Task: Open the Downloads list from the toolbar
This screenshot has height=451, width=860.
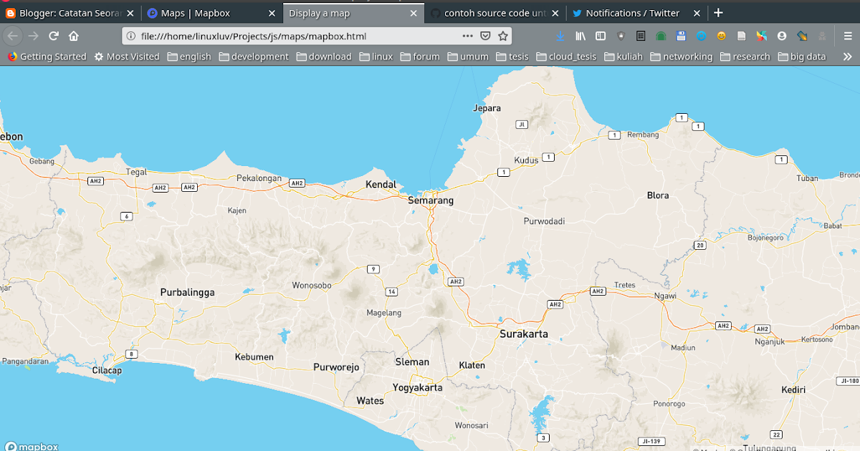Action: [x=560, y=36]
